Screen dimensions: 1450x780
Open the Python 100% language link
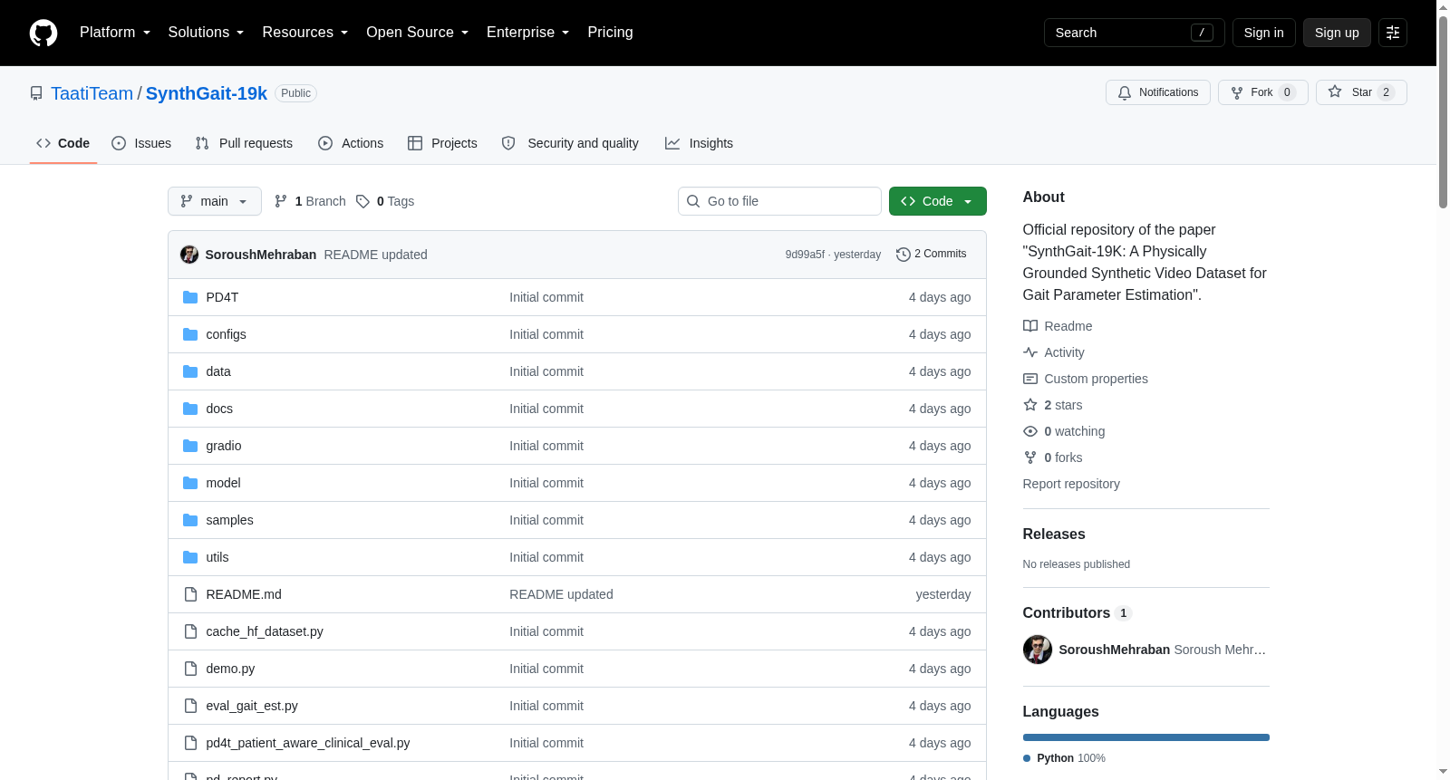(x=1064, y=758)
